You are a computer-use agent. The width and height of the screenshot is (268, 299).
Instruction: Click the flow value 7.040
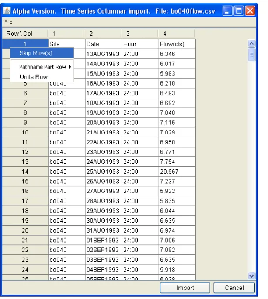click(x=177, y=113)
